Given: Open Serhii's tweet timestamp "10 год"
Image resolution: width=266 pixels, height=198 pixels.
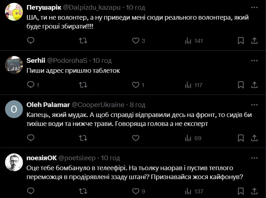Looking at the screenshot, I should (x=102, y=60).
